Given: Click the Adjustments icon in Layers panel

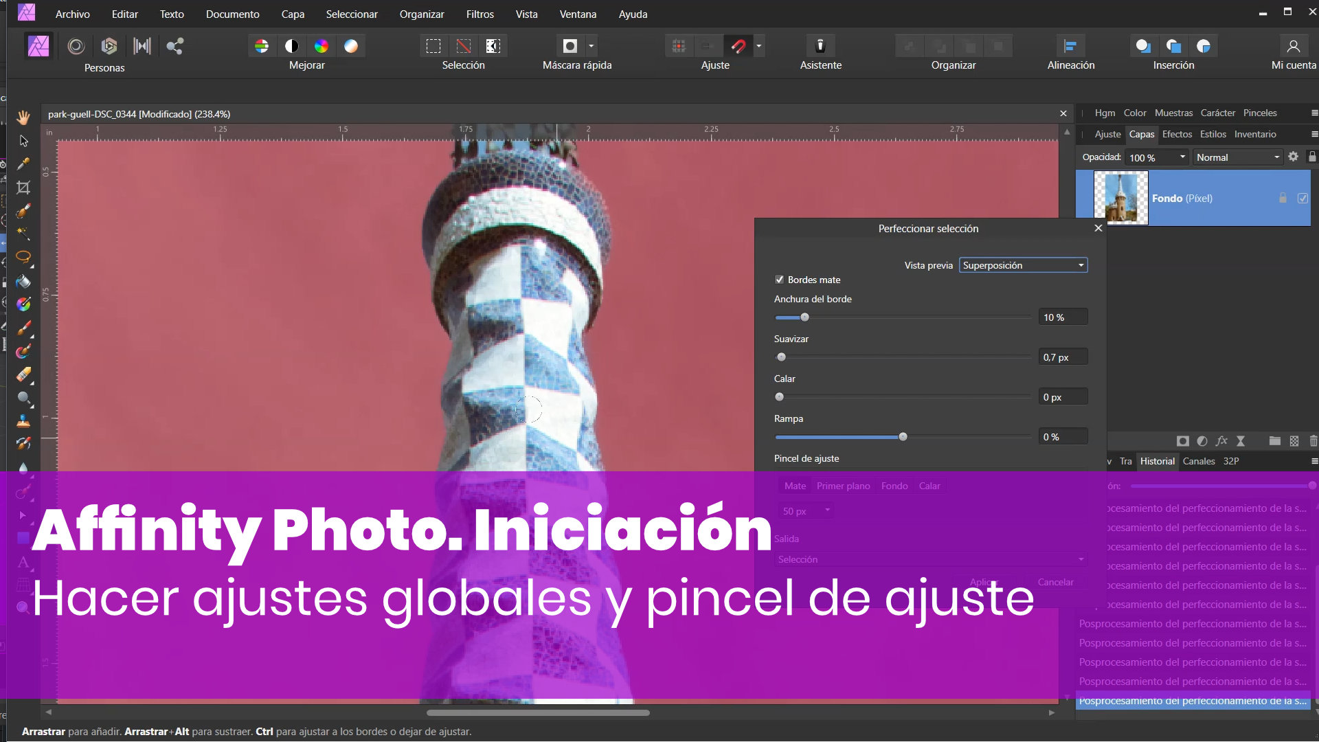Looking at the screenshot, I should pos(1202,441).
